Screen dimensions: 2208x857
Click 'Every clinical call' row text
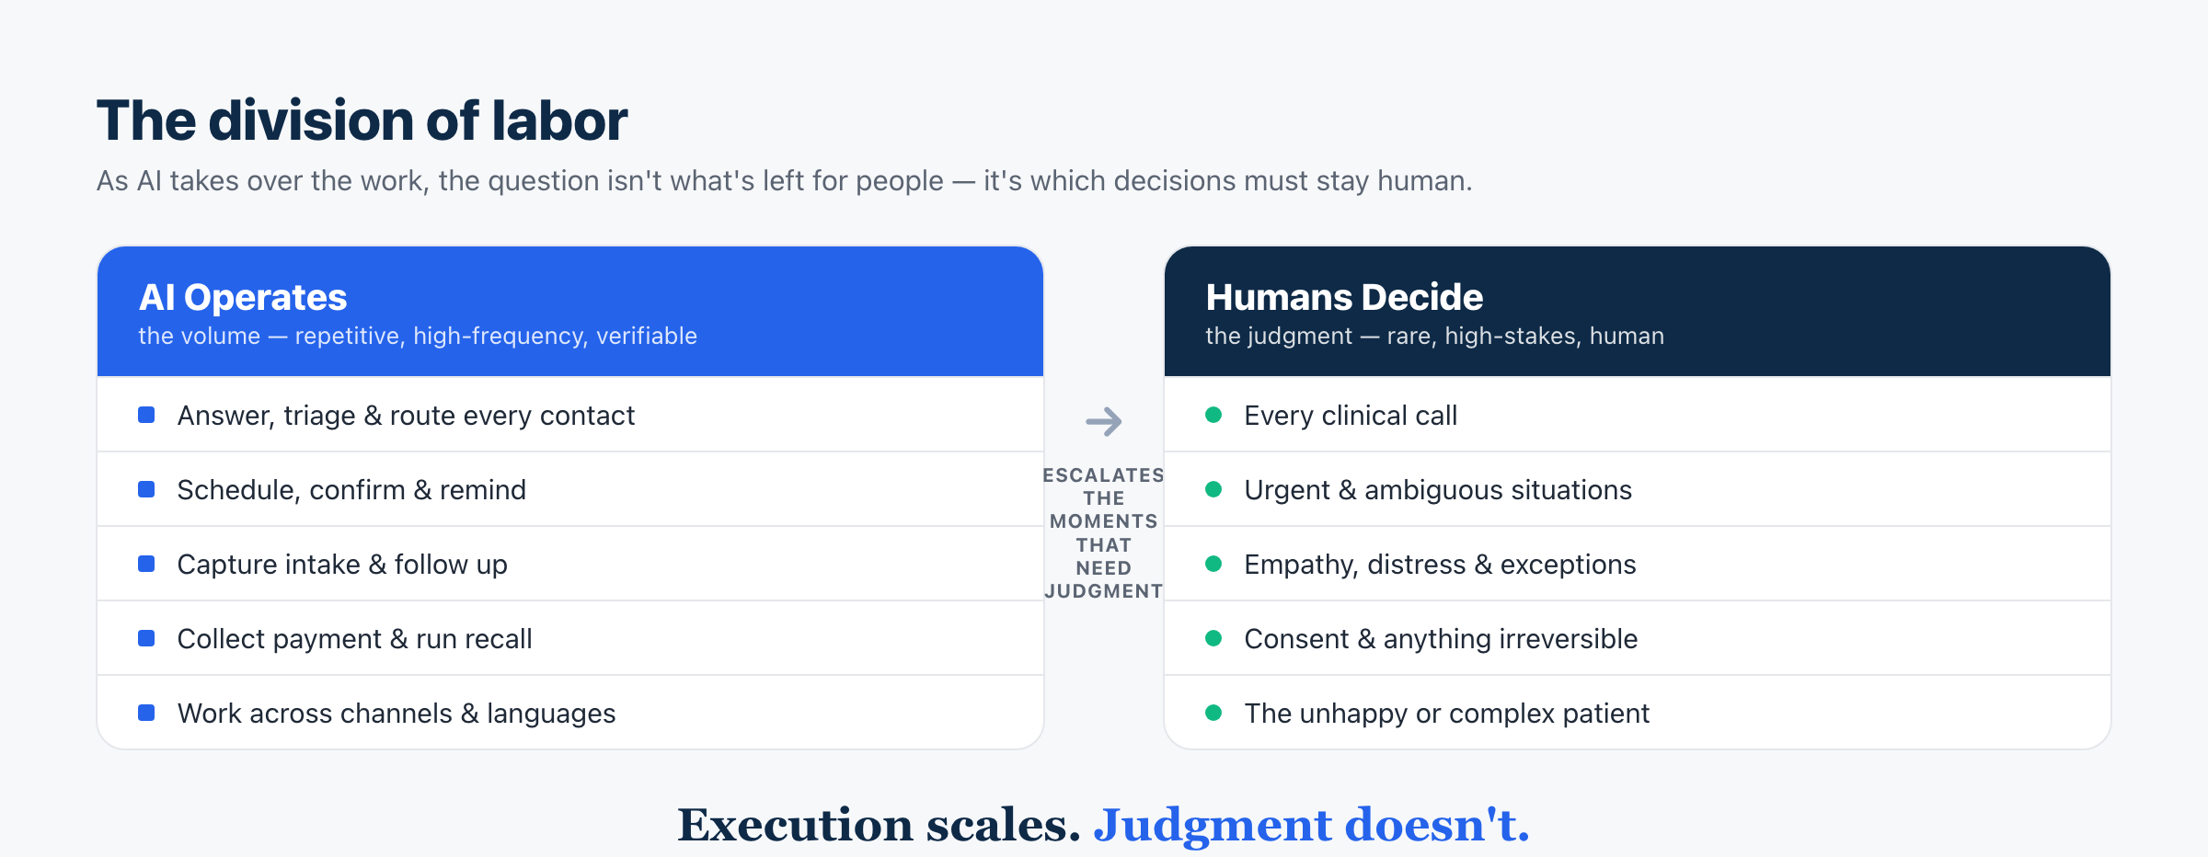pyautogui.click(x=1351, y=416)
